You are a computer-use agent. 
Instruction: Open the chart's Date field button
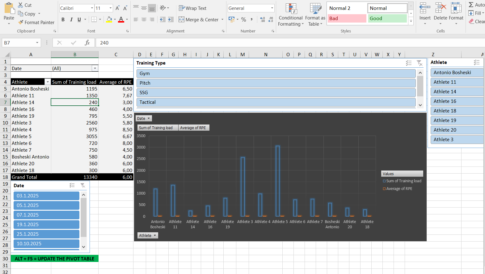(x=144, y=118)
